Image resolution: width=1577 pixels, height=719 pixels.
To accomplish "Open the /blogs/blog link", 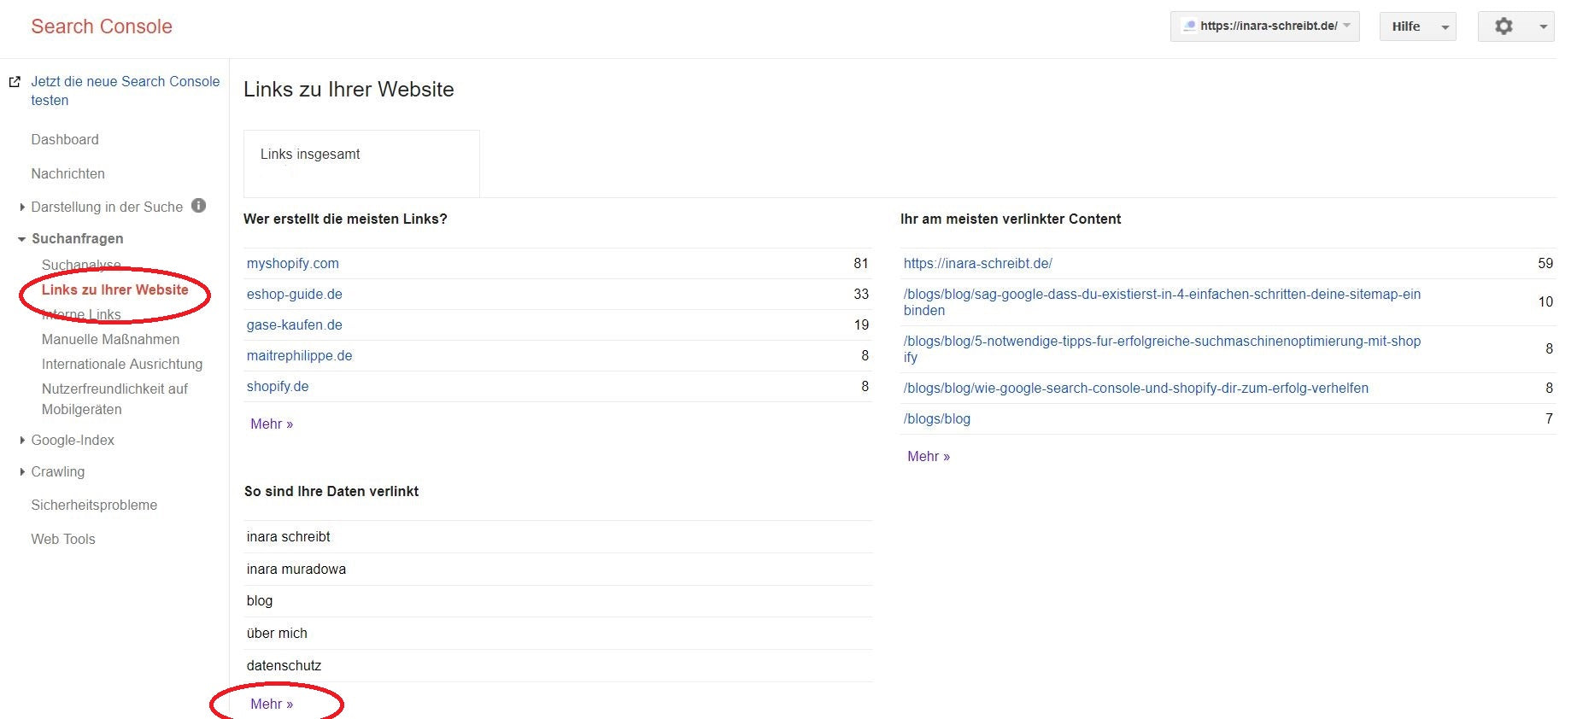I will [937, 419].
